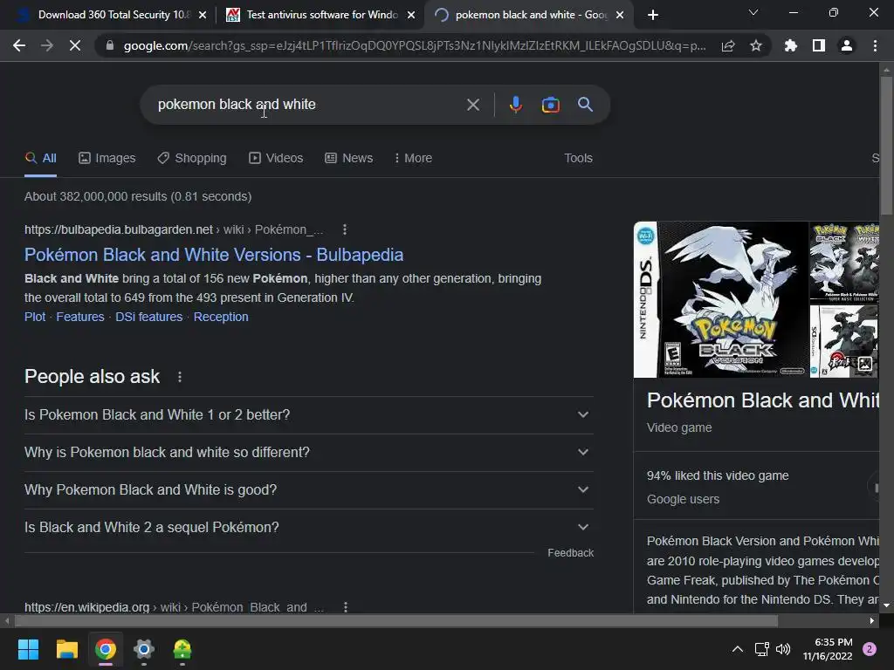The height and width of the screenshot is (670, 894).
Task: Start voice search with microphone icon
Action: [x=515, y=105]
